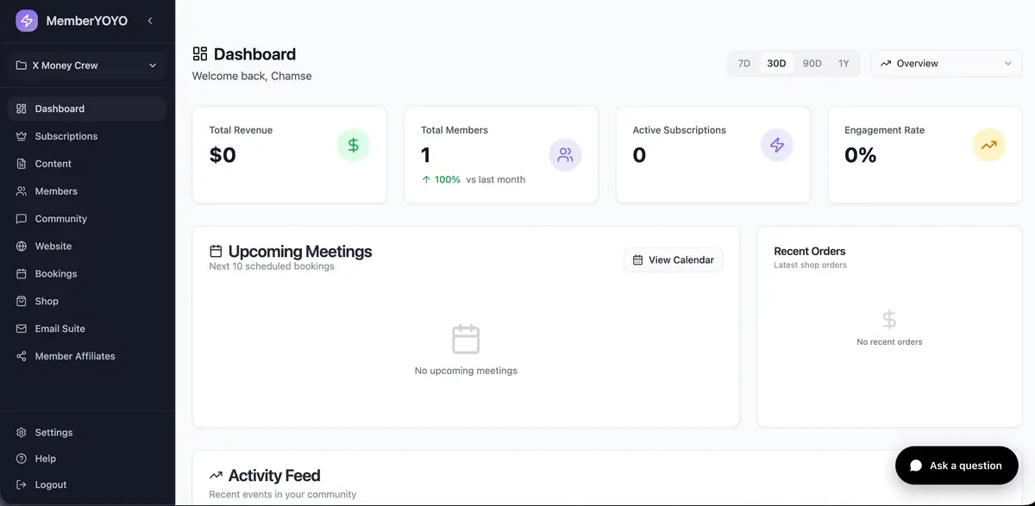Click the Members people icon
Viewport: 1035px width, 506px height.
[20, 191]
